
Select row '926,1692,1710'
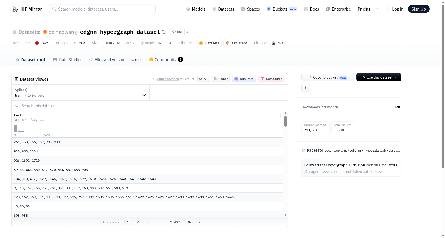click(147, 161)
